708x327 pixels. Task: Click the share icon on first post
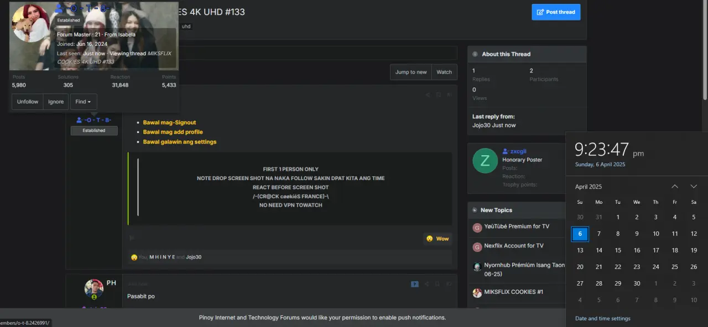[428, 94]
